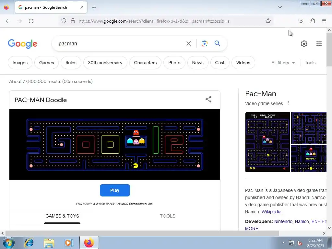Show hidden system tray icons arrow
The height and width of the screenshot is (249, 332).
coord(283,243)
